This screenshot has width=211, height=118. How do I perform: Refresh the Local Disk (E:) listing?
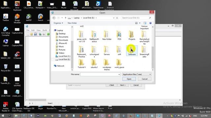tap(117, 18)
